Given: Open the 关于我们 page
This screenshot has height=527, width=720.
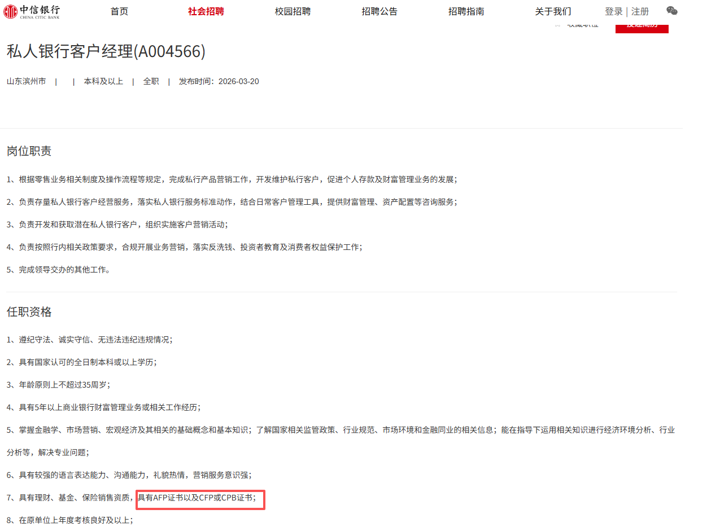Looking at the screenshot, I should (553, 11).
